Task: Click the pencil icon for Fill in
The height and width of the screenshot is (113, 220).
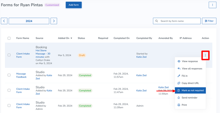Action: [x=179, y=76]
